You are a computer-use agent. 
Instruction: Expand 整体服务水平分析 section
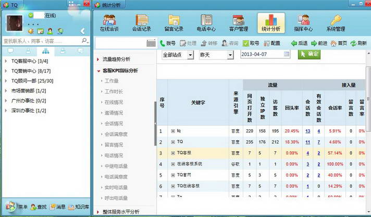tap(118, 212)
